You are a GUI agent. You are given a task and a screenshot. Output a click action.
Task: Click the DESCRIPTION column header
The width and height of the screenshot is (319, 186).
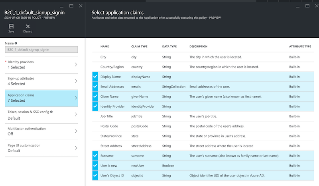[198, 46]
